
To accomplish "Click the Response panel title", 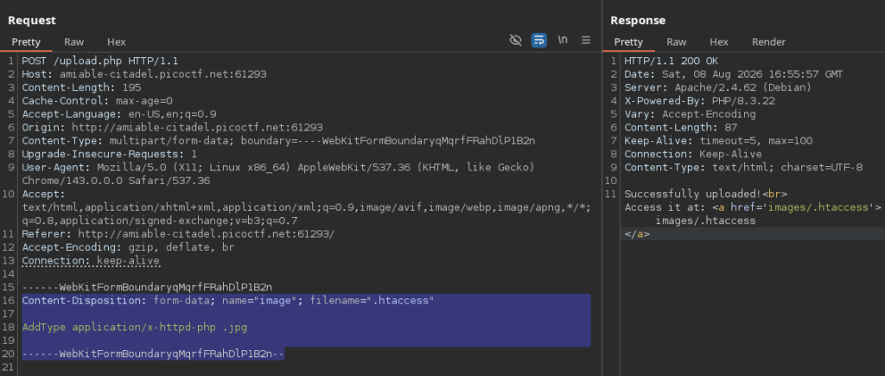I will pyautogui.click(x=638, y=21).
